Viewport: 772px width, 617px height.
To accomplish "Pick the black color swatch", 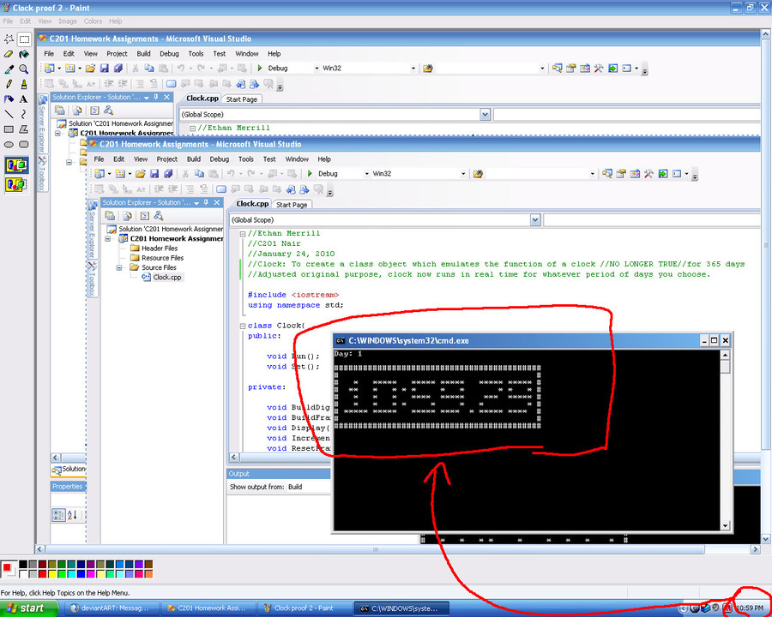I will click(x=23, y=565).
